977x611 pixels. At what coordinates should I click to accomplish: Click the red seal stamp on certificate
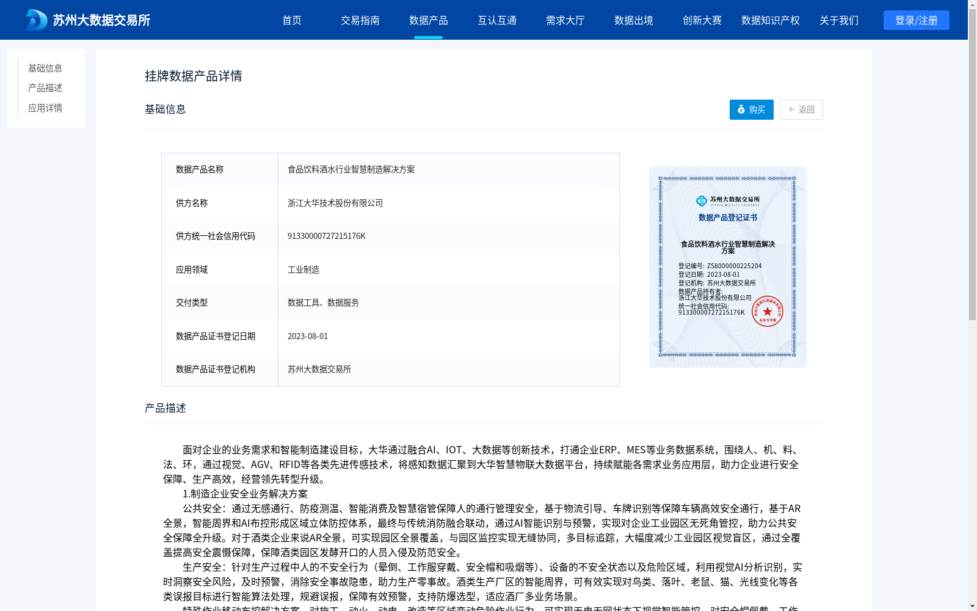(768, 312)
